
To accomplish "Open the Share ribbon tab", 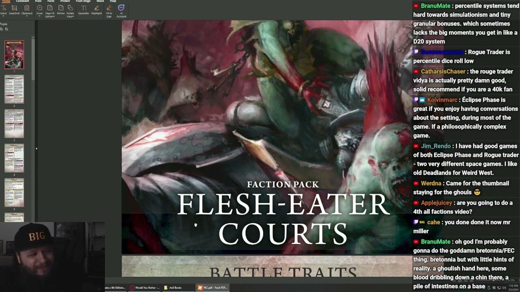I will click(x=100, y=1).
